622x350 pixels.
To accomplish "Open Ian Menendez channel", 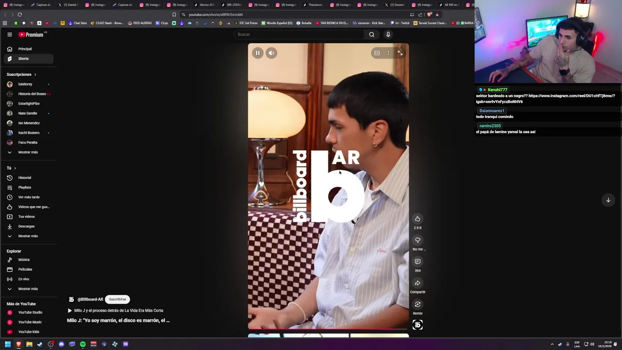I will pos(29,123).
